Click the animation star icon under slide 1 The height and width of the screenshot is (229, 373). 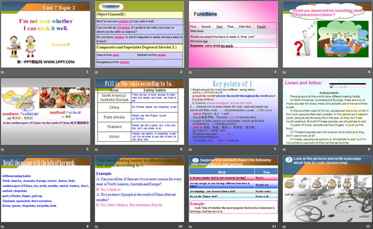click(x=2, y=72)
